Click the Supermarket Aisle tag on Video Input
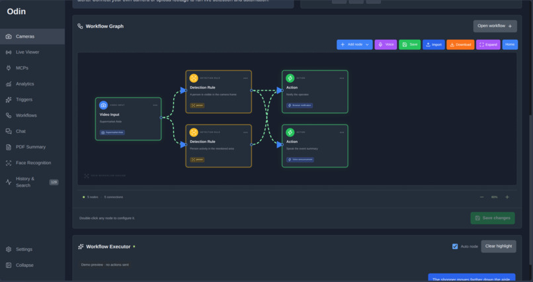533x282 pixels. (112, 132)
